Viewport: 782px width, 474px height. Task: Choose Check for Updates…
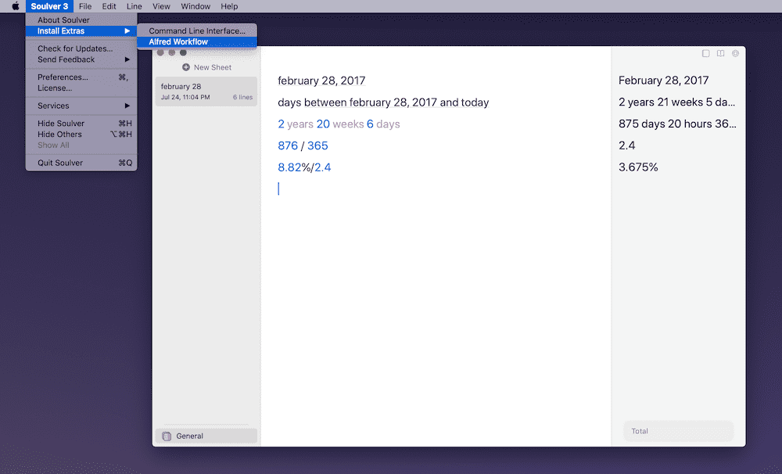(81, 48)
